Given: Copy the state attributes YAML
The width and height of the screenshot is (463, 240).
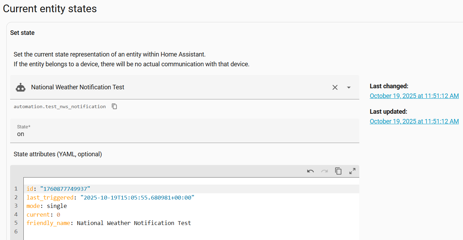Looking at the screenshot, I should [338, 171].
